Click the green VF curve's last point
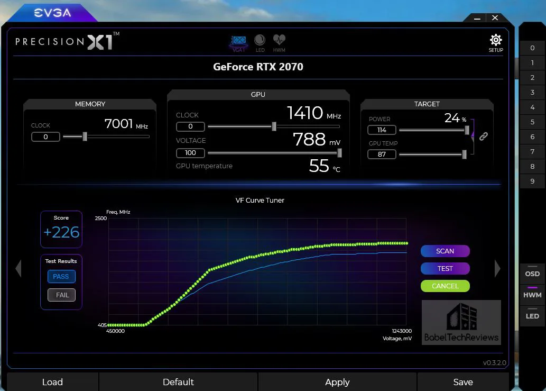Screen dimensions: 546x391 pos(406,243)
